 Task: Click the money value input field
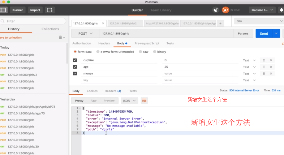pos(200,74)
